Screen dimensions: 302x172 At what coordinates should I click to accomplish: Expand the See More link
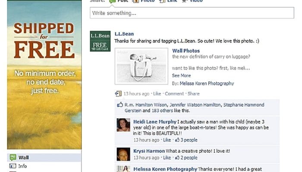click(181, 75)
